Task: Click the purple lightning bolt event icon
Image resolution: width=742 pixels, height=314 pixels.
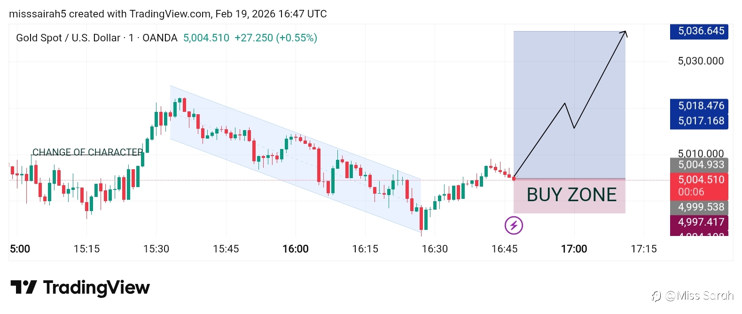Action: pyautogui.click(x=514, y=225)
